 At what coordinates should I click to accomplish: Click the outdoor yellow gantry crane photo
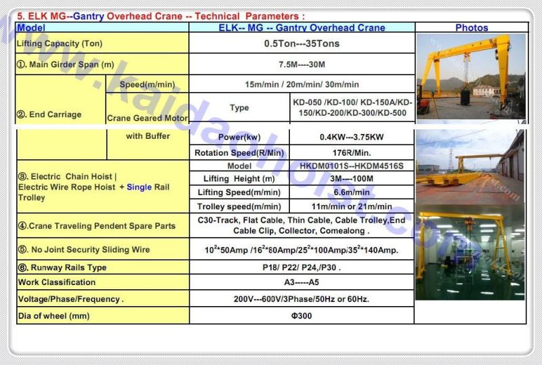[471, 77]
